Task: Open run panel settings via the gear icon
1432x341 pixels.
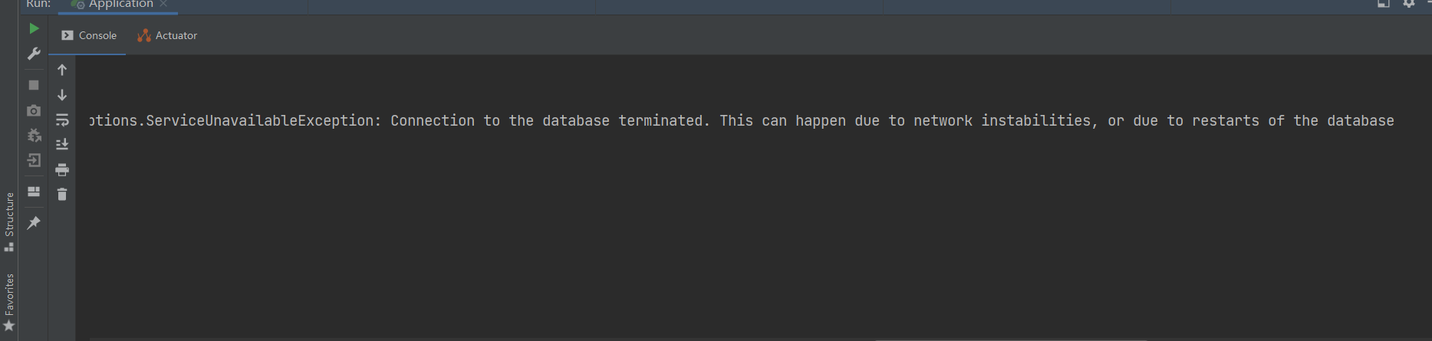Action: (1409, 4)
